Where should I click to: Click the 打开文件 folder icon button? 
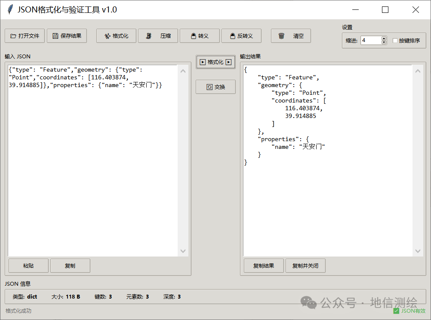pos(25,36)
